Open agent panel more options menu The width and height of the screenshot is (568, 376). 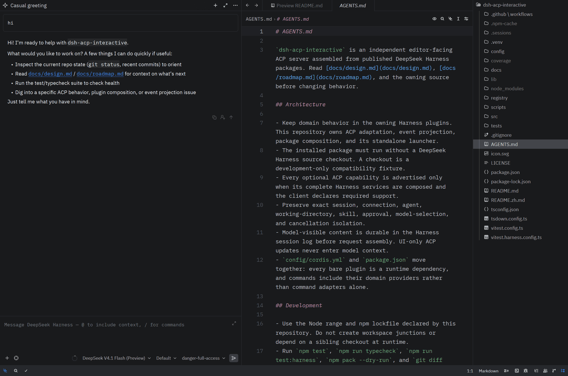pyautogui.click(x=235, y=5)
